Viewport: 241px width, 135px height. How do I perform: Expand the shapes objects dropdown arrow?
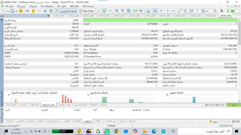click(207, 11)
